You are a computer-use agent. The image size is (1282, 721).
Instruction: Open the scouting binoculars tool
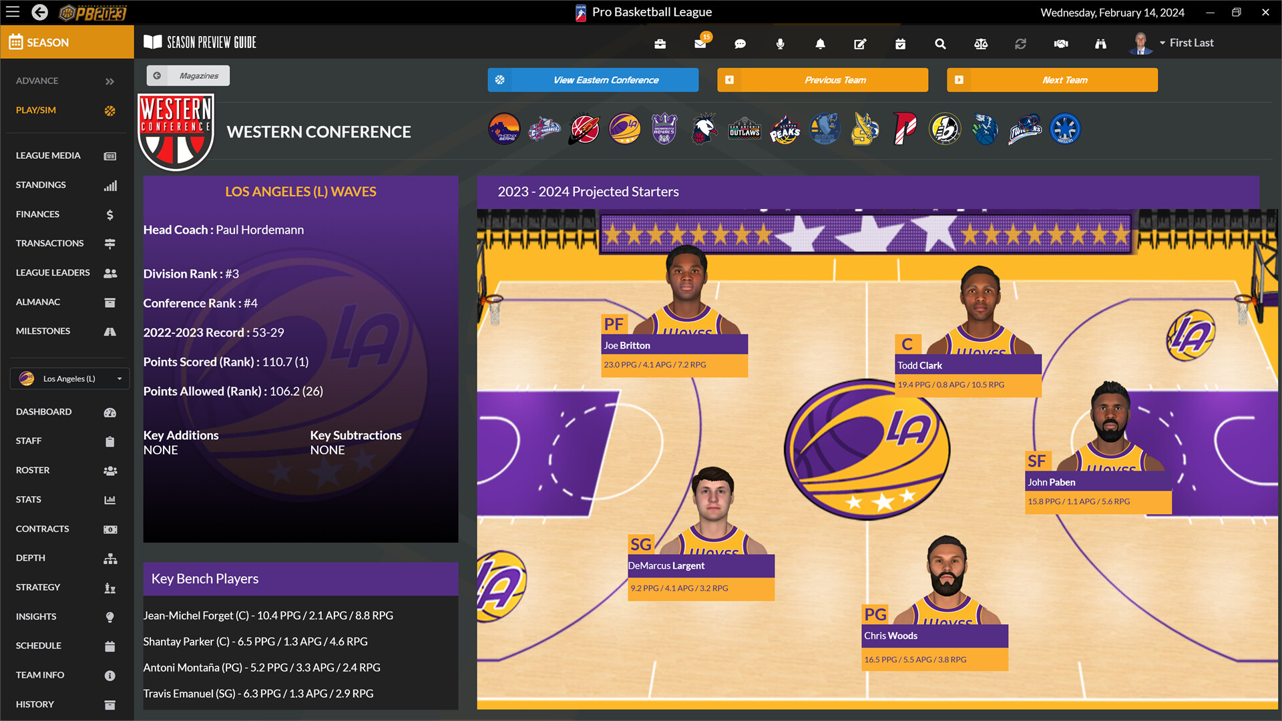coord(1100,43)
